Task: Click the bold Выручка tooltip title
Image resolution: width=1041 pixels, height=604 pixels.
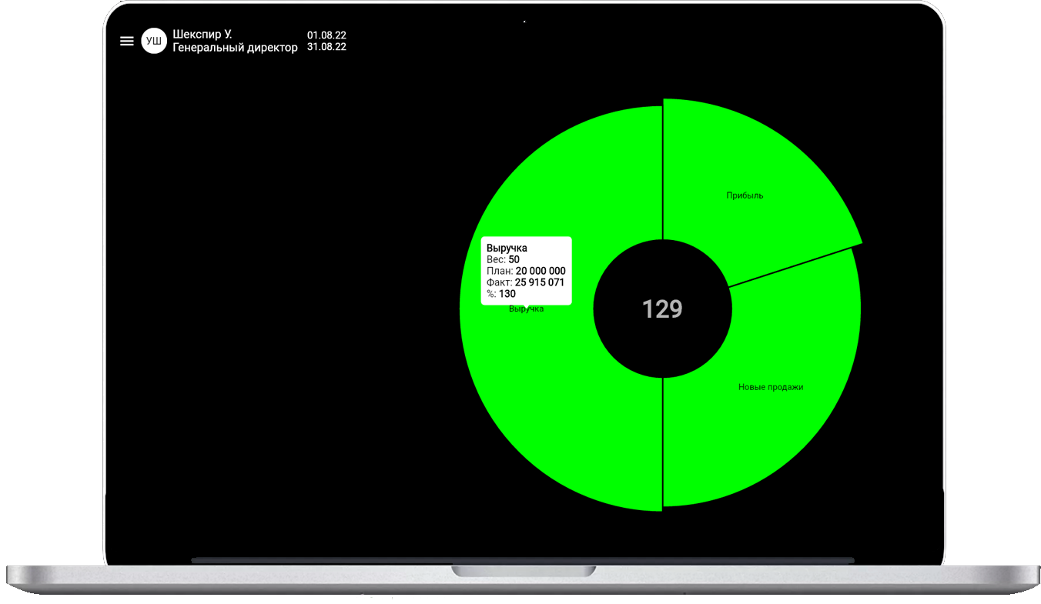Action: click(x=507, y=248)
